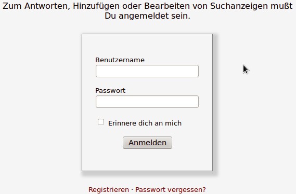
Task: Focus the Passwort text field
Action: (x=147, y=102)
